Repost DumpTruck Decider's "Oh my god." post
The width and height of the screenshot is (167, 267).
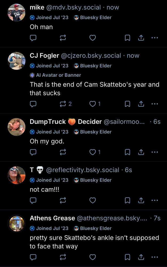[x=63, y=152]
